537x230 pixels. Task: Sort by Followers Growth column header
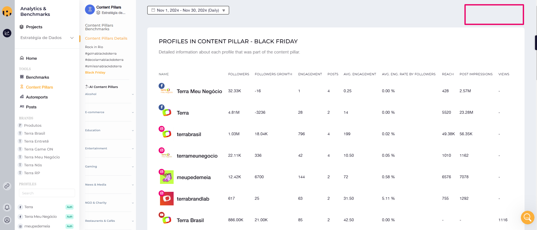273,74
